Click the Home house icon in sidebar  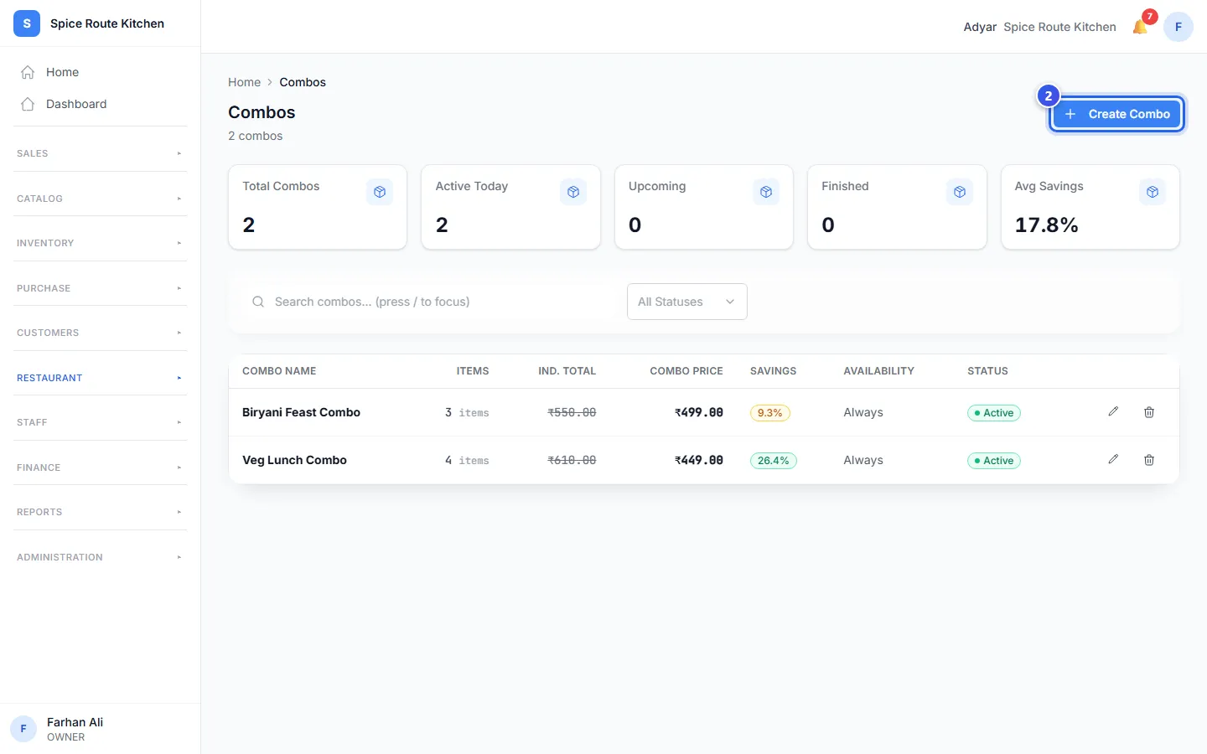(28, 72)
